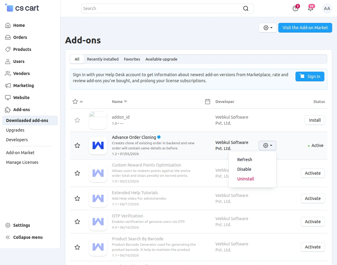The image size is (337, 265).
Task: Toggle favorite star for Advance Order Cloning
Action: click(x=77, y=145)
